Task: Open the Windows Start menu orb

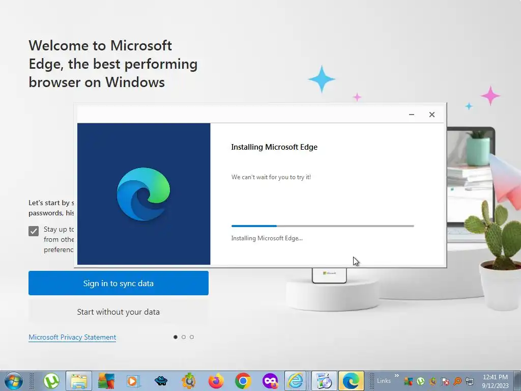Action: click(14, 381)
